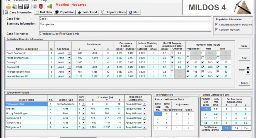Open Part. Dist. dropdown for Grizzly Dump Hopper
The height and width of the screenshot is (138, 256).
point(83,113)
